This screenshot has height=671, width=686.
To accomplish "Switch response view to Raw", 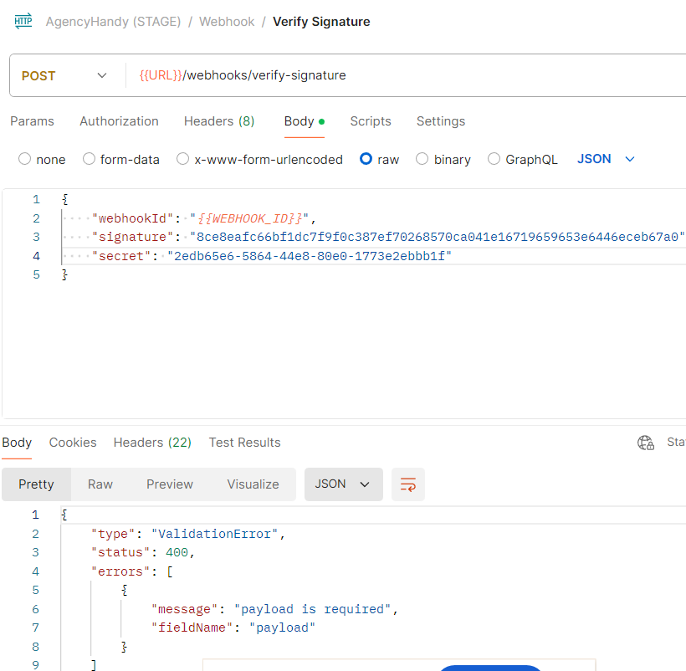I will [x=100, y=484].
